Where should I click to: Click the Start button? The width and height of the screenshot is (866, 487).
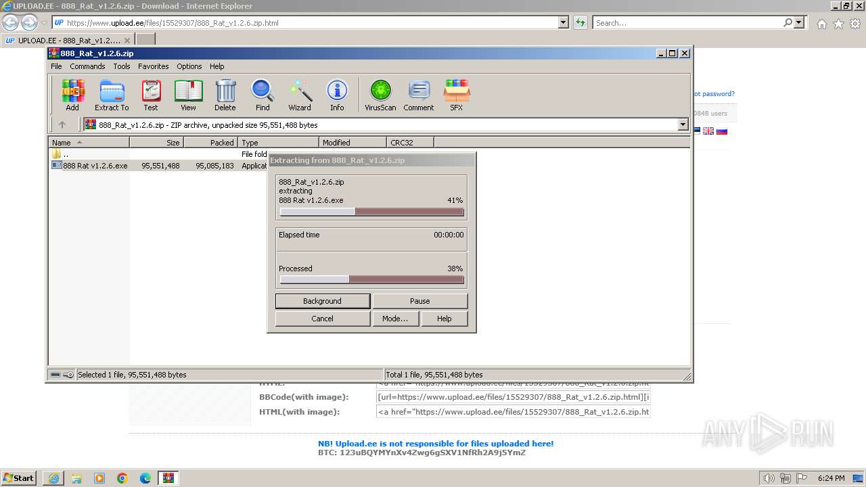click(18, 478)
